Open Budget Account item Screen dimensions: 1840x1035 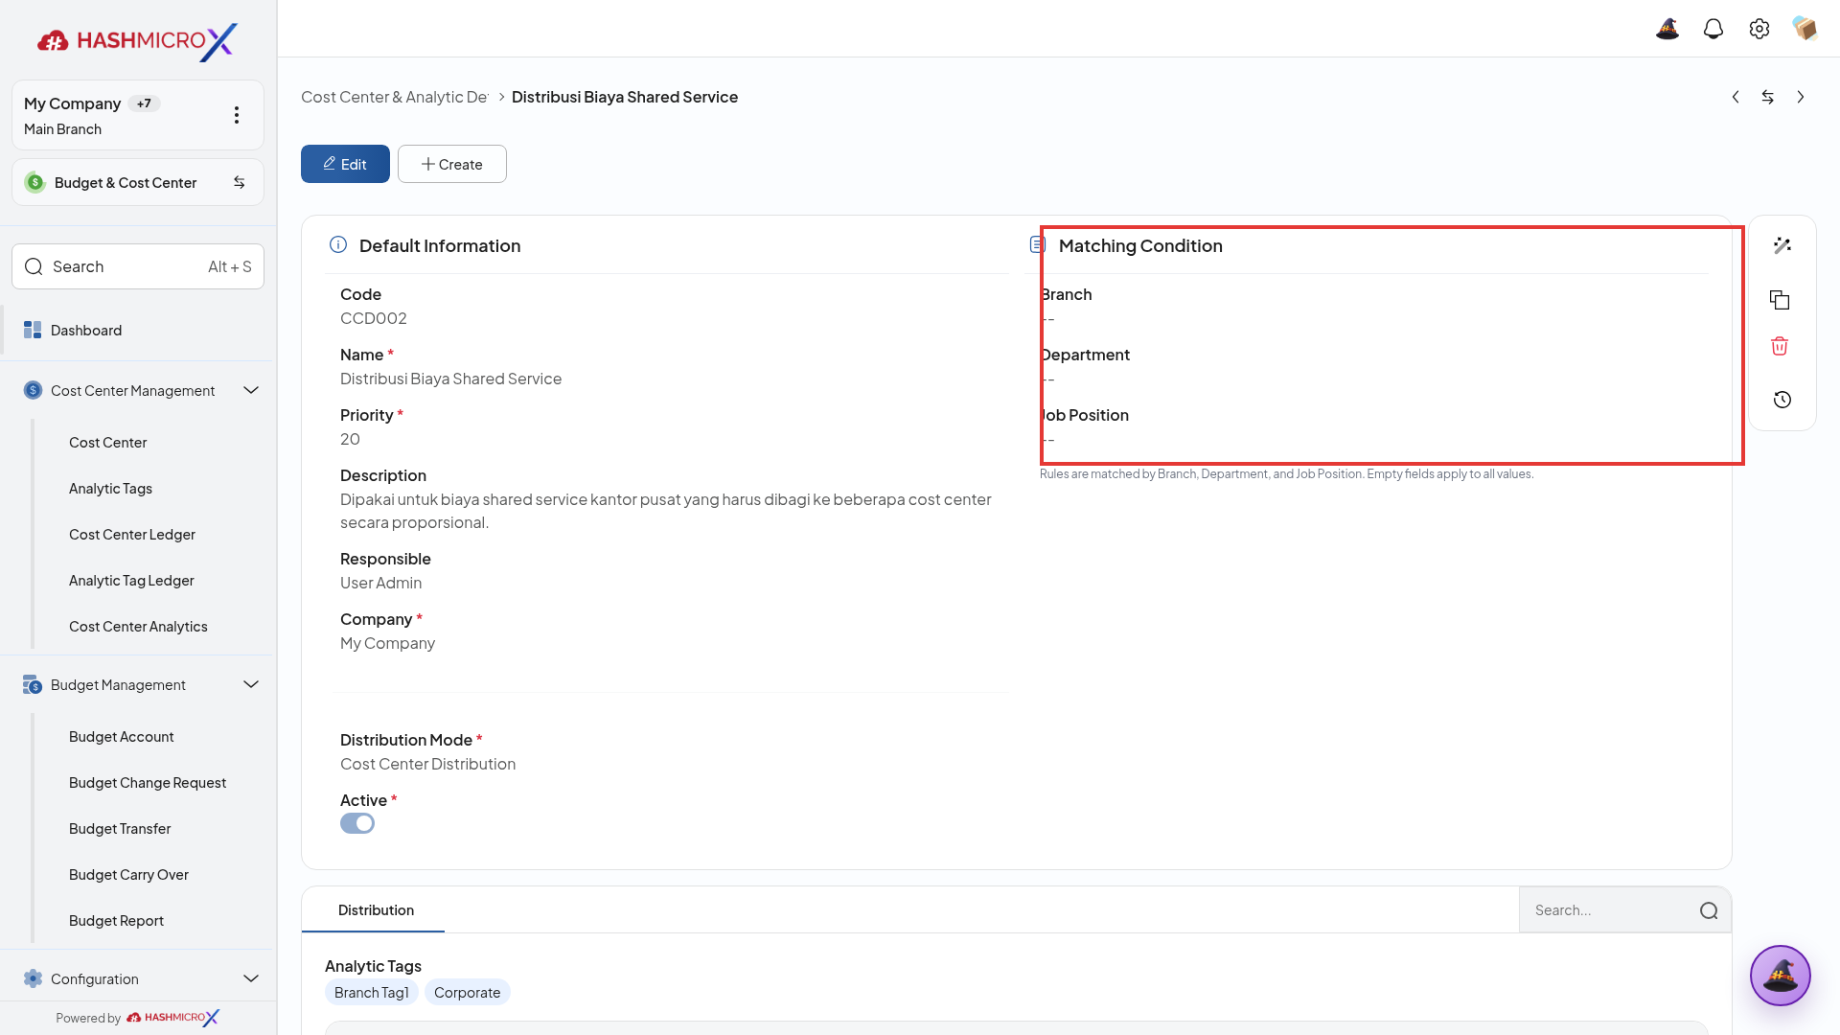(121, 737)
